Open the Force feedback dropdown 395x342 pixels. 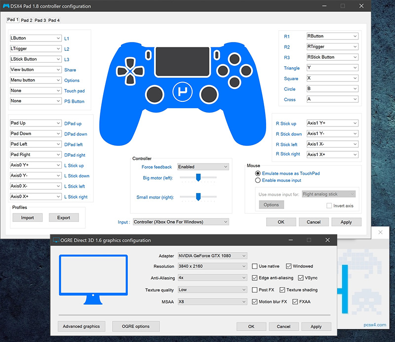coord(203,167)
